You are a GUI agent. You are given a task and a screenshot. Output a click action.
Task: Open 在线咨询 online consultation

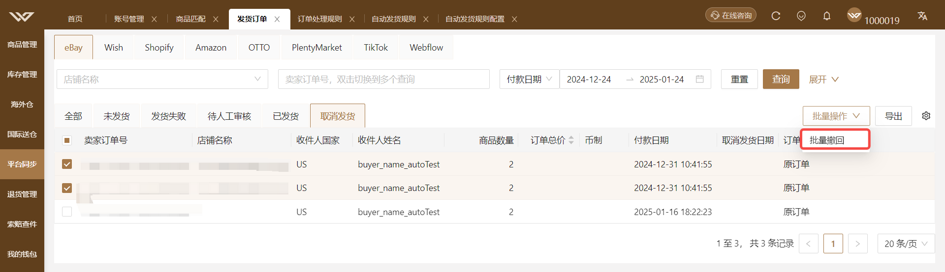[x=731, y=15]
